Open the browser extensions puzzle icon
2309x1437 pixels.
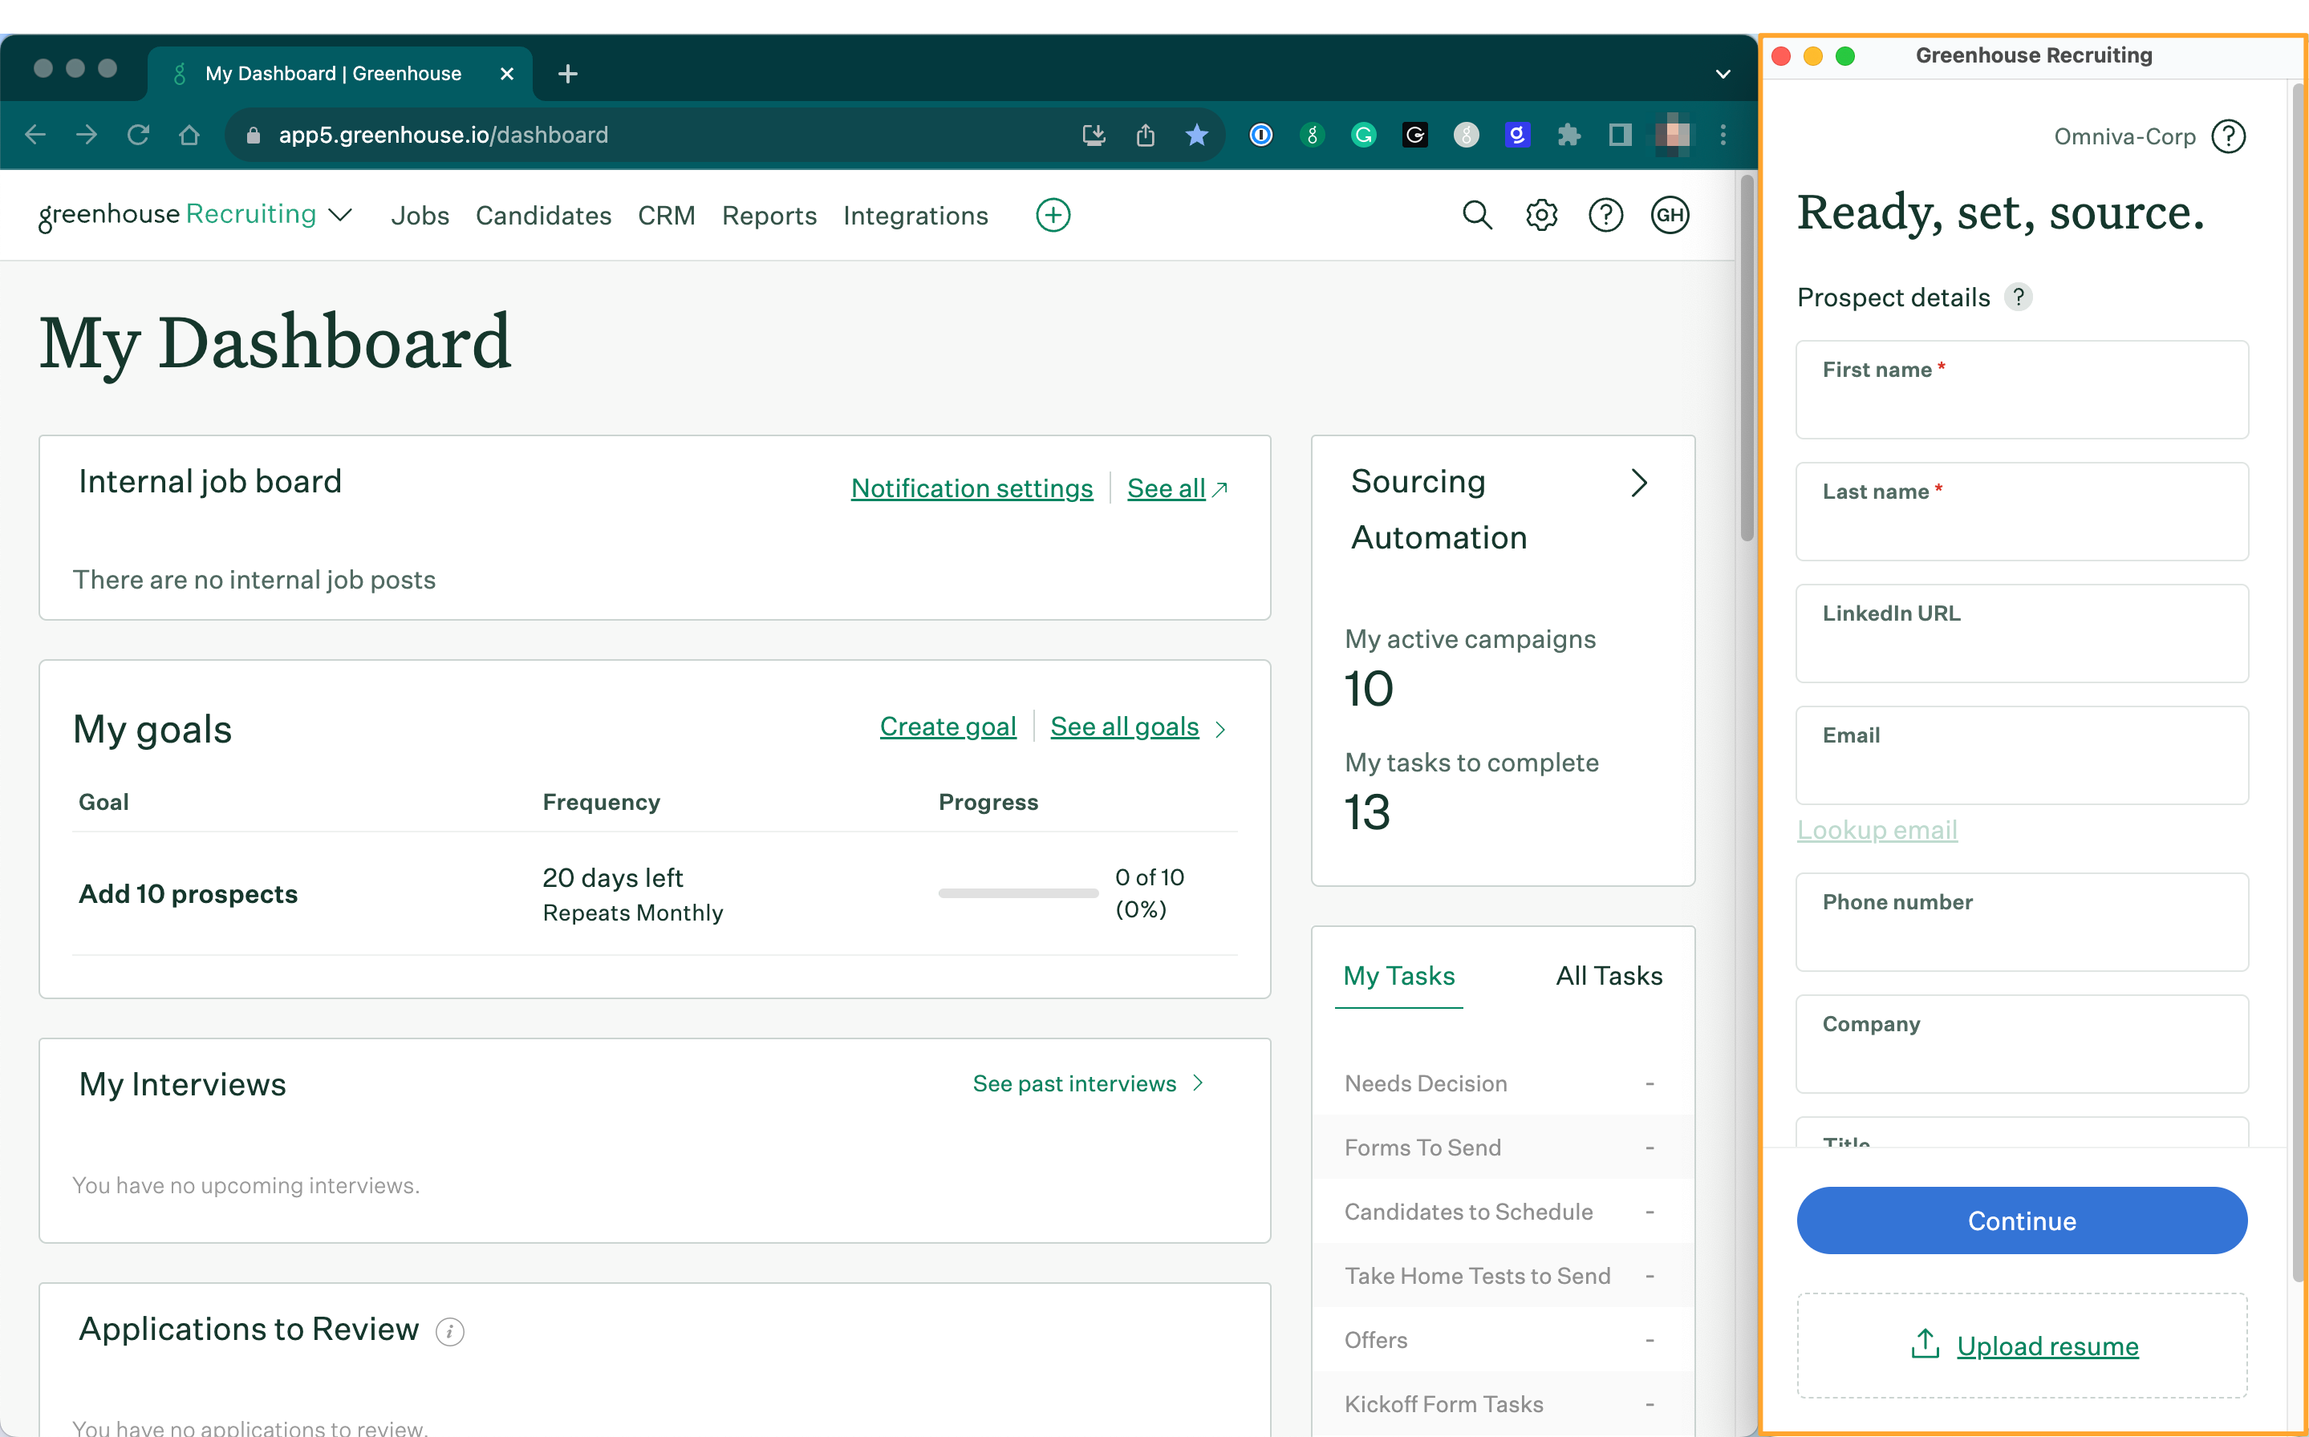(x=1568, y=135)
